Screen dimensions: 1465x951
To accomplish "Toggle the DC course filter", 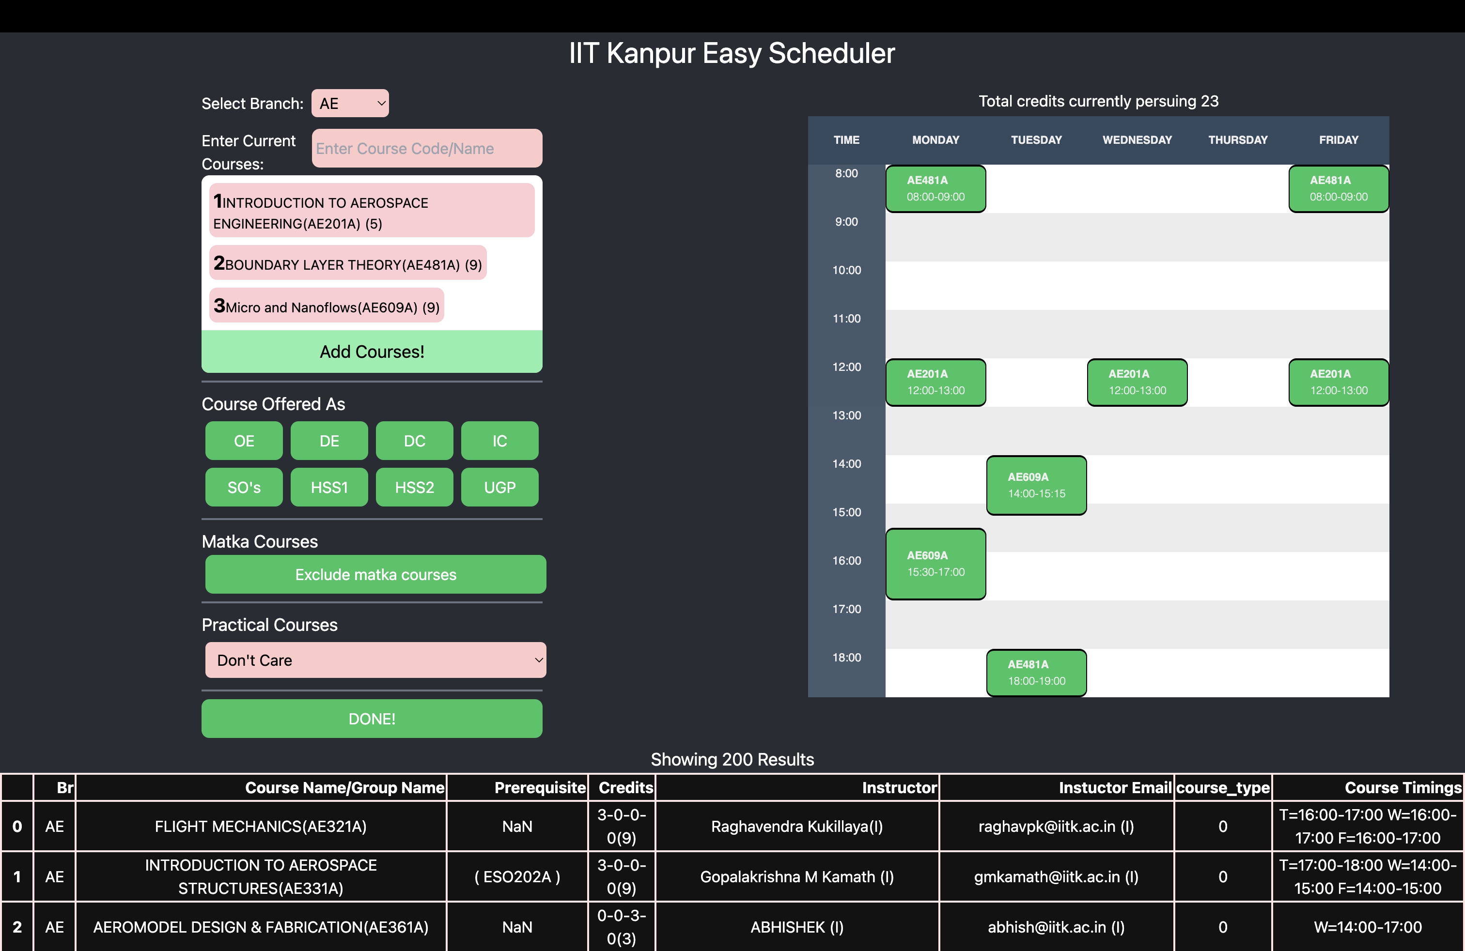I will [414, 441].
